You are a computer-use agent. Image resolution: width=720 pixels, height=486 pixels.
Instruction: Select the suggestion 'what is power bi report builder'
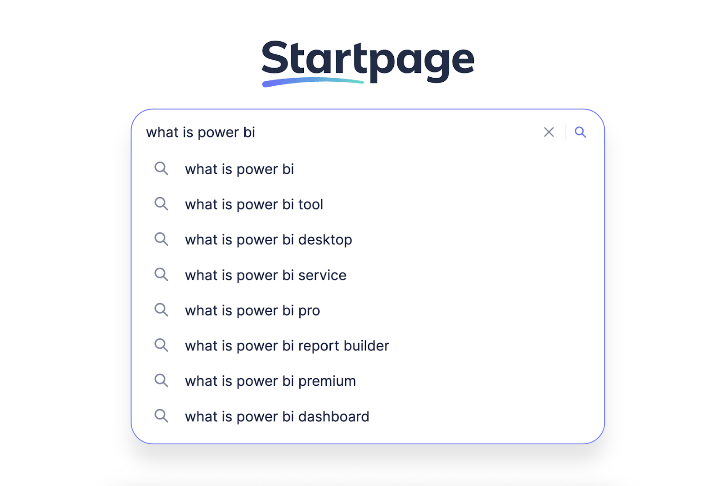click(287, 345)
